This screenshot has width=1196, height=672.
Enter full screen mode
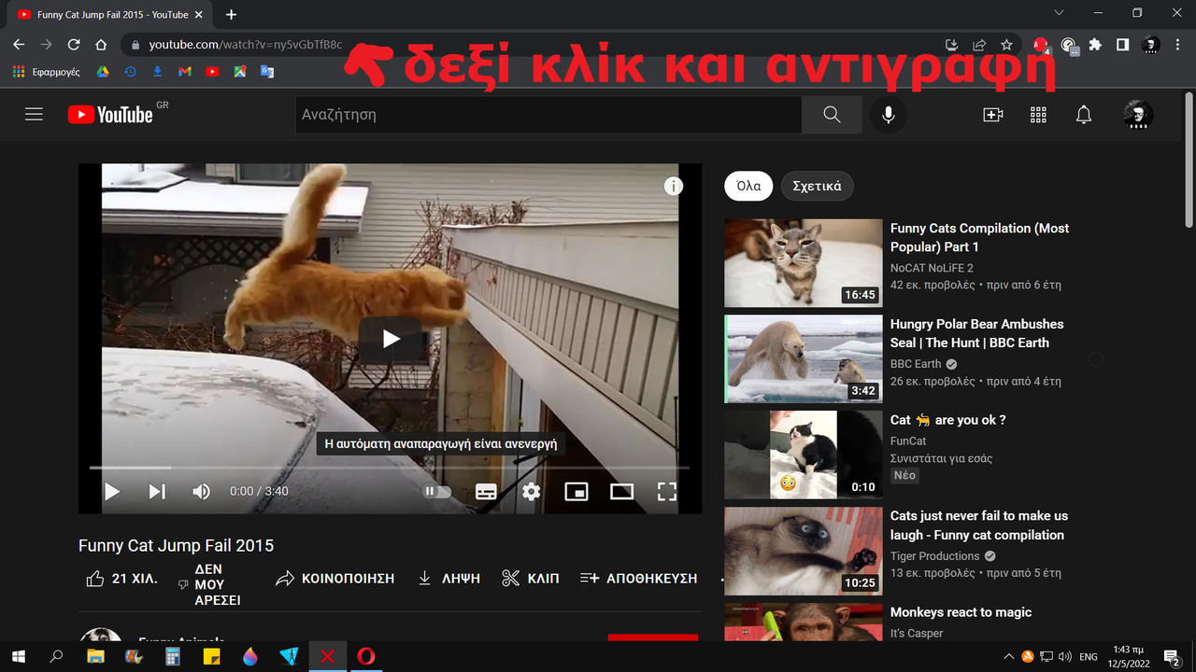pyautogui.click(x=667, y=492)
